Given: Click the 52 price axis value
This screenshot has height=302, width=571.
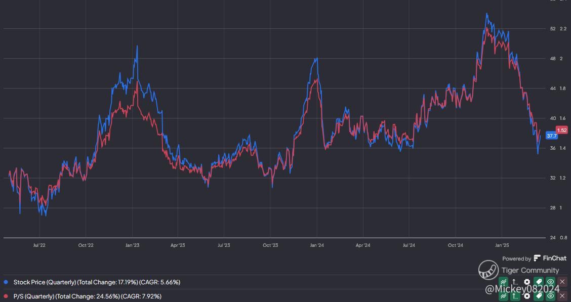Looking at the screenshot, I should pos(553,29).
